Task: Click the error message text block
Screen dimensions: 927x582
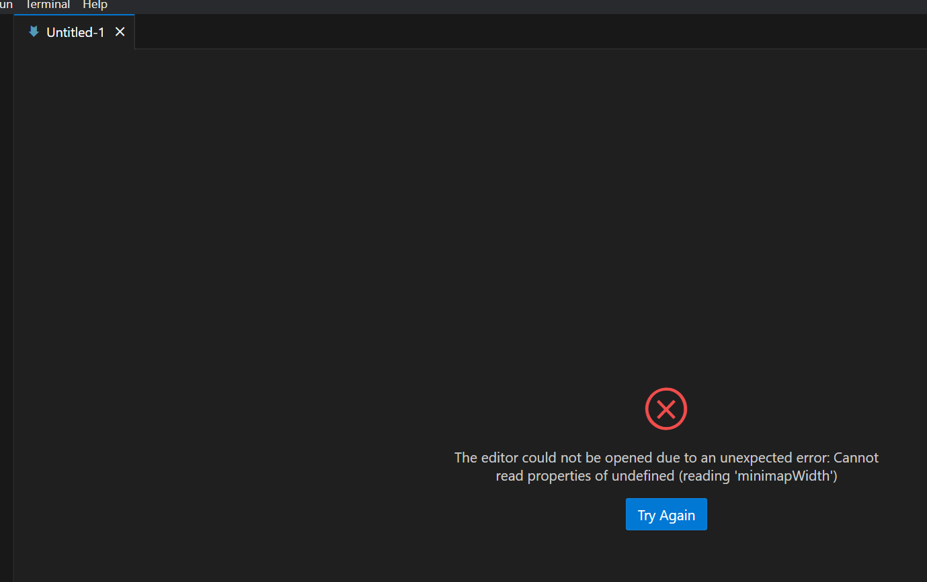Action: click(666, 467)
